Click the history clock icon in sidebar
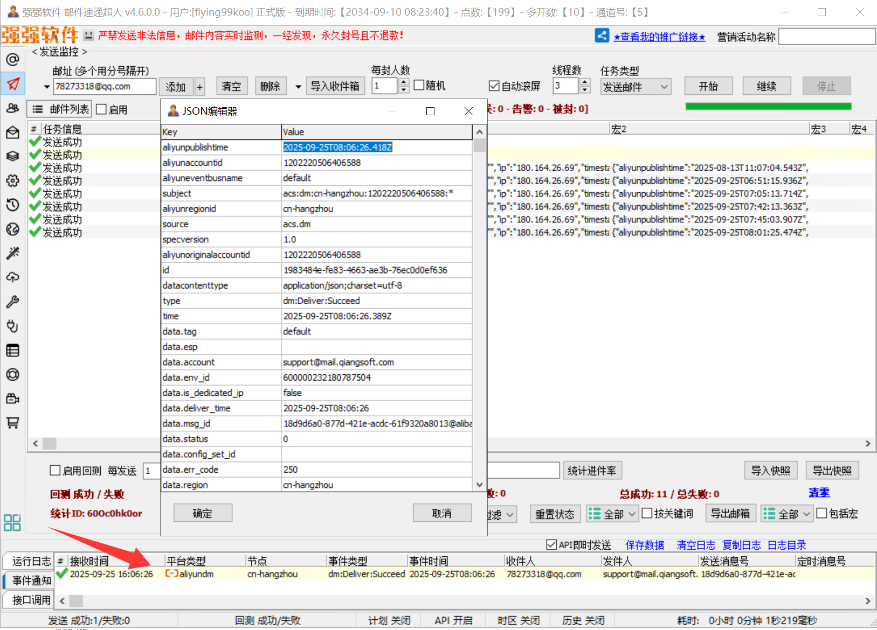The image size is (877, 630). [13, 205]
